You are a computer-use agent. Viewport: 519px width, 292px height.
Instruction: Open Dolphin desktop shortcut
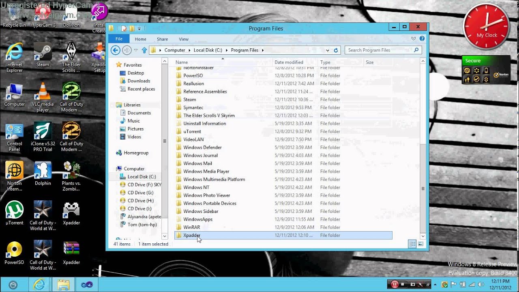43,174
